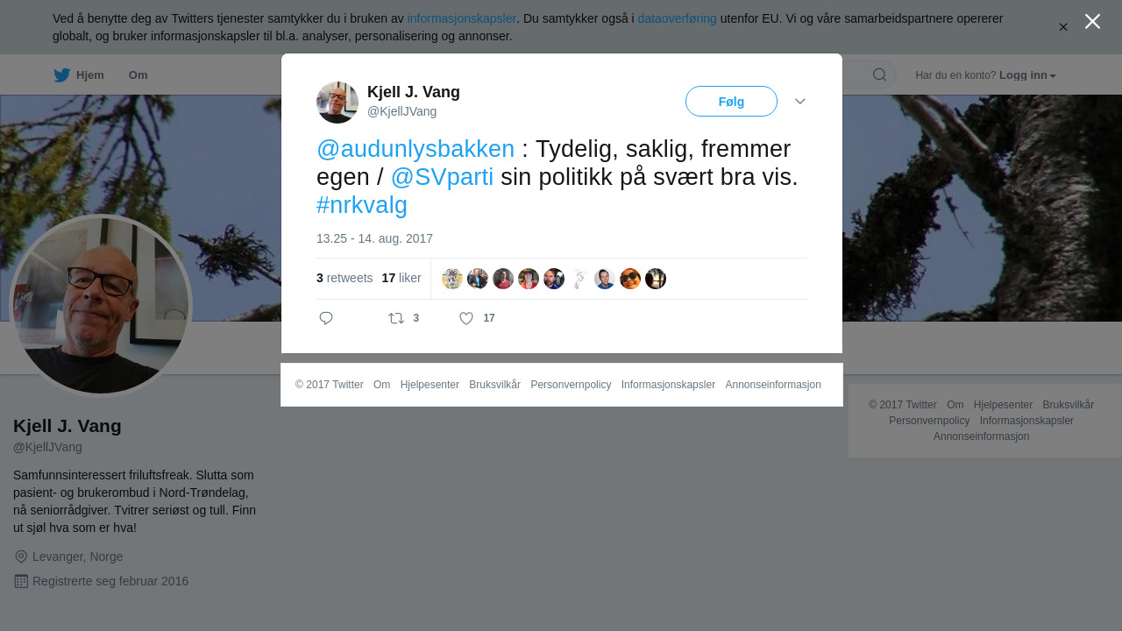This screenshot has height=631, width=1122.
Task: Click the first liker's avatar thumbnail
Action: pos(452,279)
